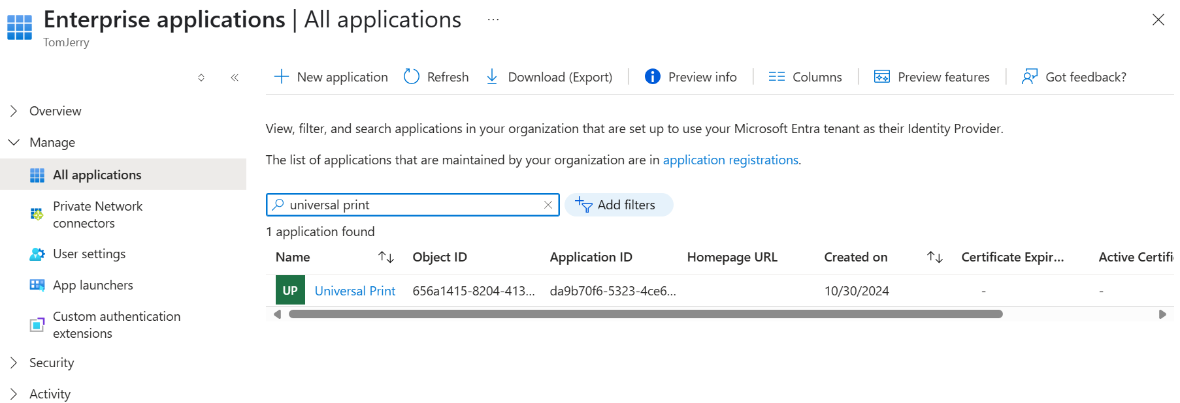Click the Application ID column header
1180x403 pixels.
[591, 257]
